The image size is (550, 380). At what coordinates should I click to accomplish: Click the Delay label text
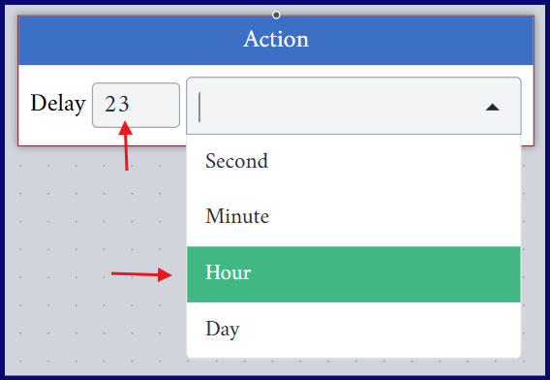pyautogui.click(x=58, y=104)
